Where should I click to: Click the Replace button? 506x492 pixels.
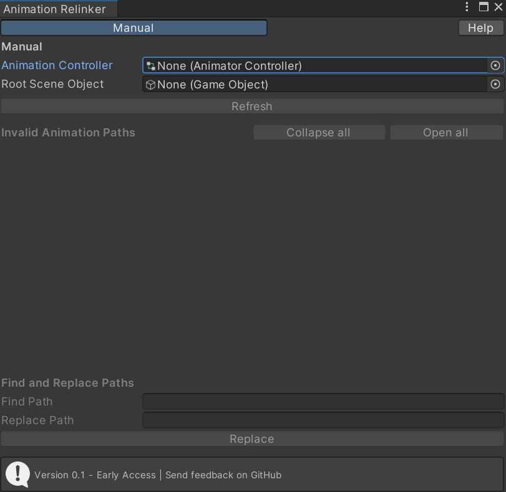click(x=252, y=439)
